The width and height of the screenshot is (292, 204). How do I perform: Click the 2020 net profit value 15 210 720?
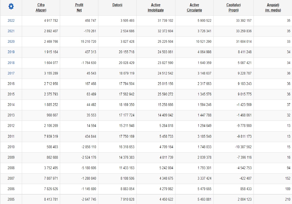click(88, 41)
